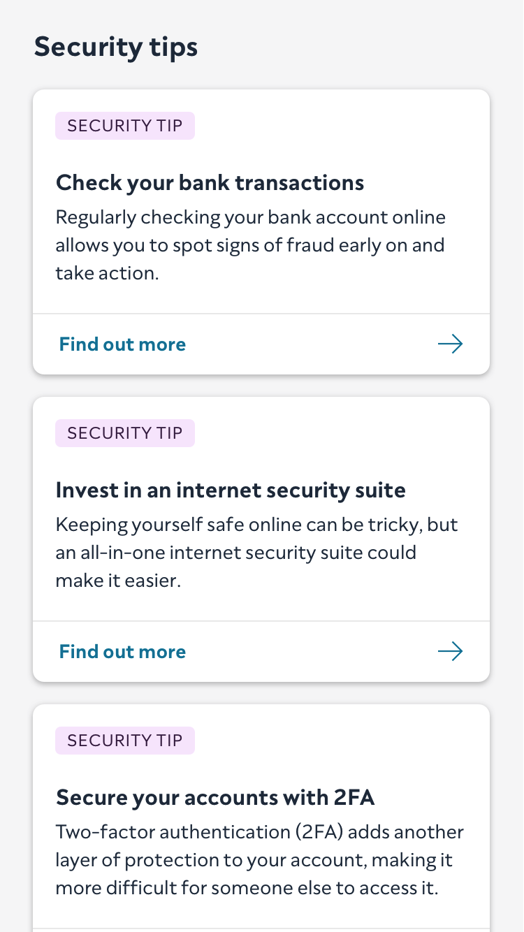Select the heading Invest in an internet security suite

pos(231,490)
